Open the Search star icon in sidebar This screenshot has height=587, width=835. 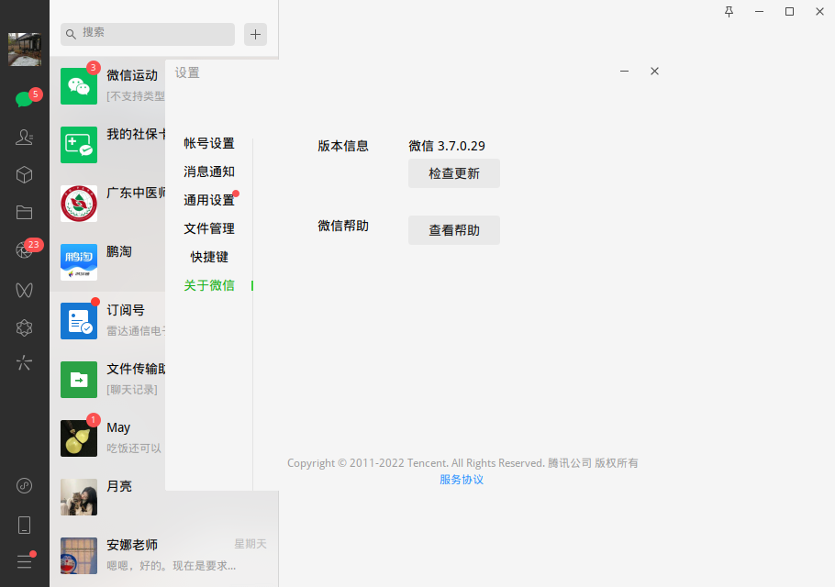(25, 363)
